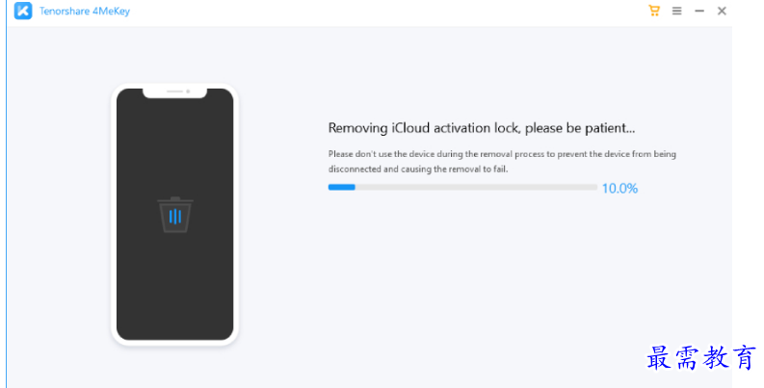Close the 4MeKey window

[722, 11]
